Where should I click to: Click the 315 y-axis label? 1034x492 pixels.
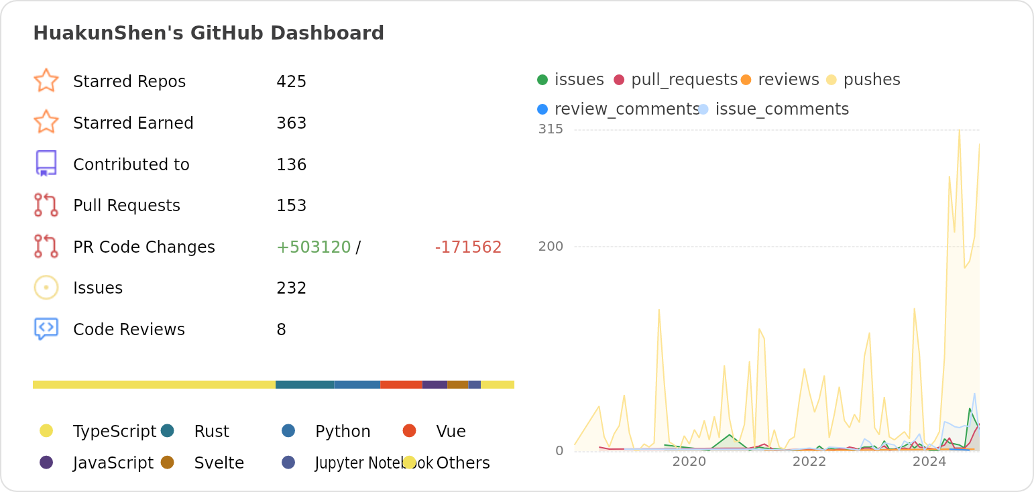point(551,129)
